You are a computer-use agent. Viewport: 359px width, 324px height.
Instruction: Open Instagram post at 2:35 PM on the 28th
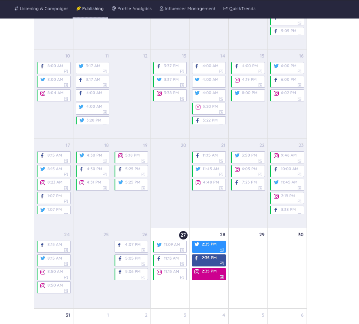click(209, 274)
